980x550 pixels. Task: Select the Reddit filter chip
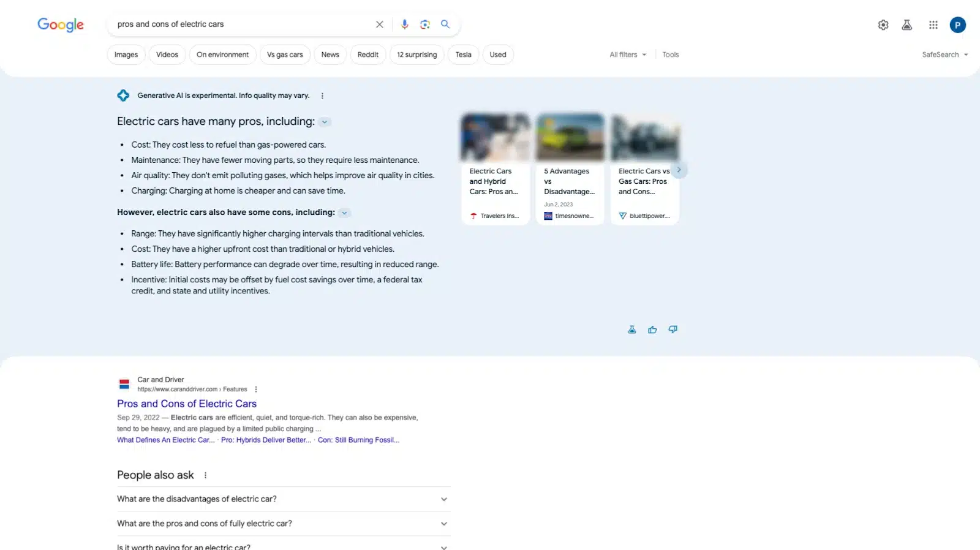pyautogui.click(x=368, y=55)
